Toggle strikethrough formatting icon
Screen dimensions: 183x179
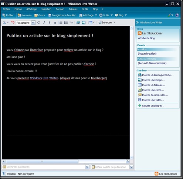55,23
